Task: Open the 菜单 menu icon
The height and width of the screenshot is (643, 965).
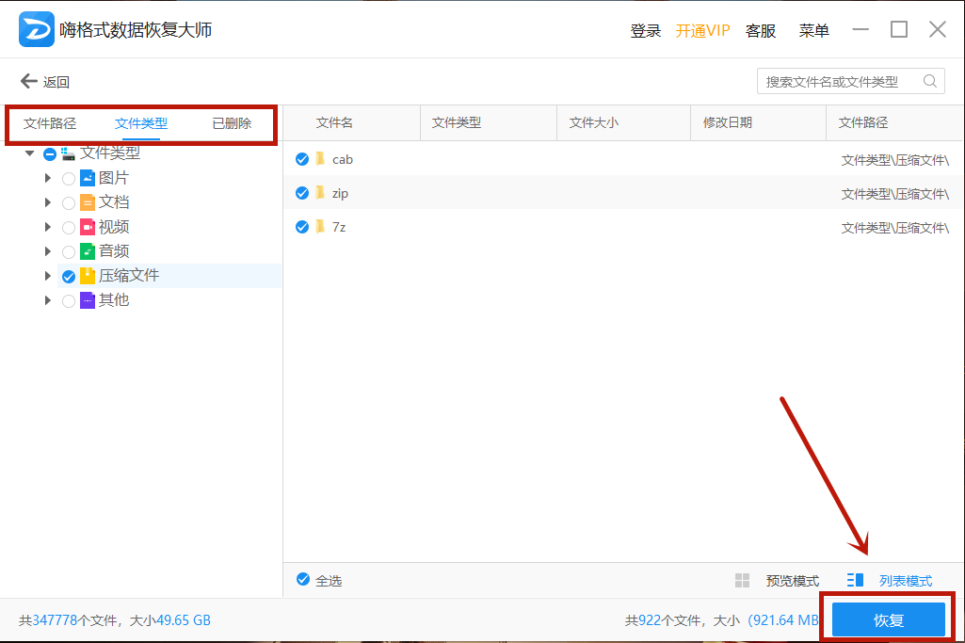Action: click(x=813, y=29)
